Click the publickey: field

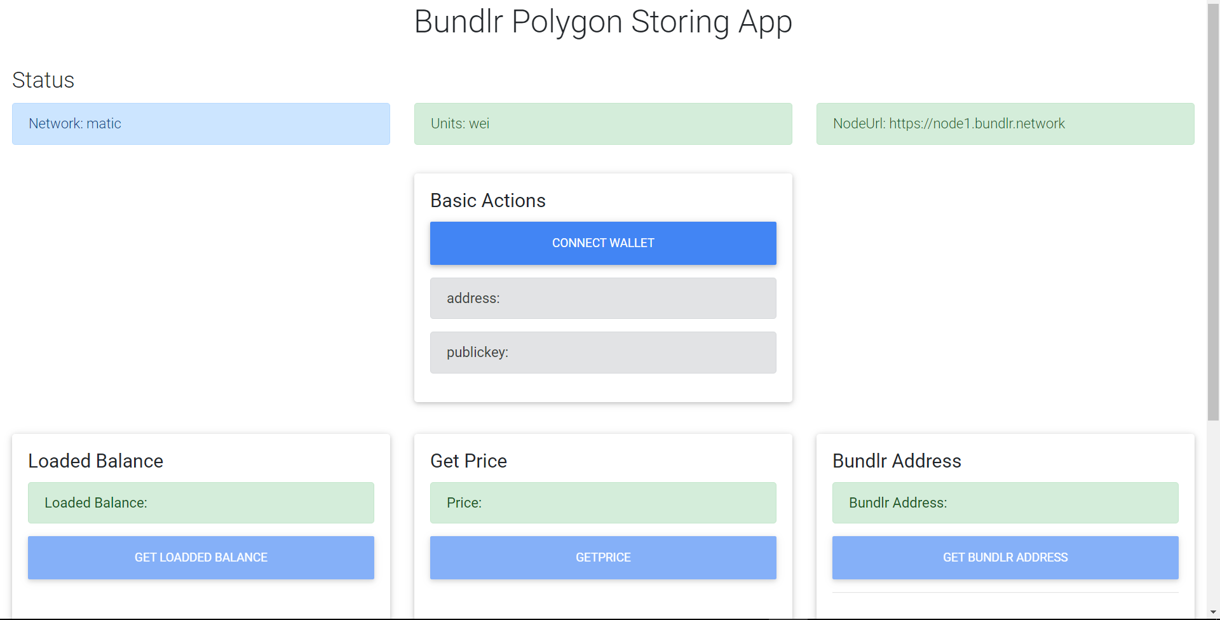(x=603, y=353)
